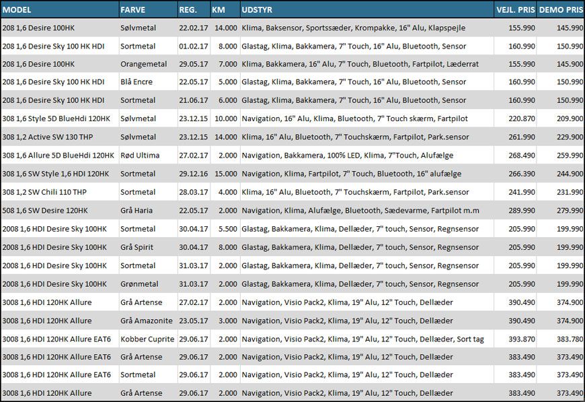Click the UDSTYR column header
Viewport: 585px width, 402px height.
pos(258,10)
